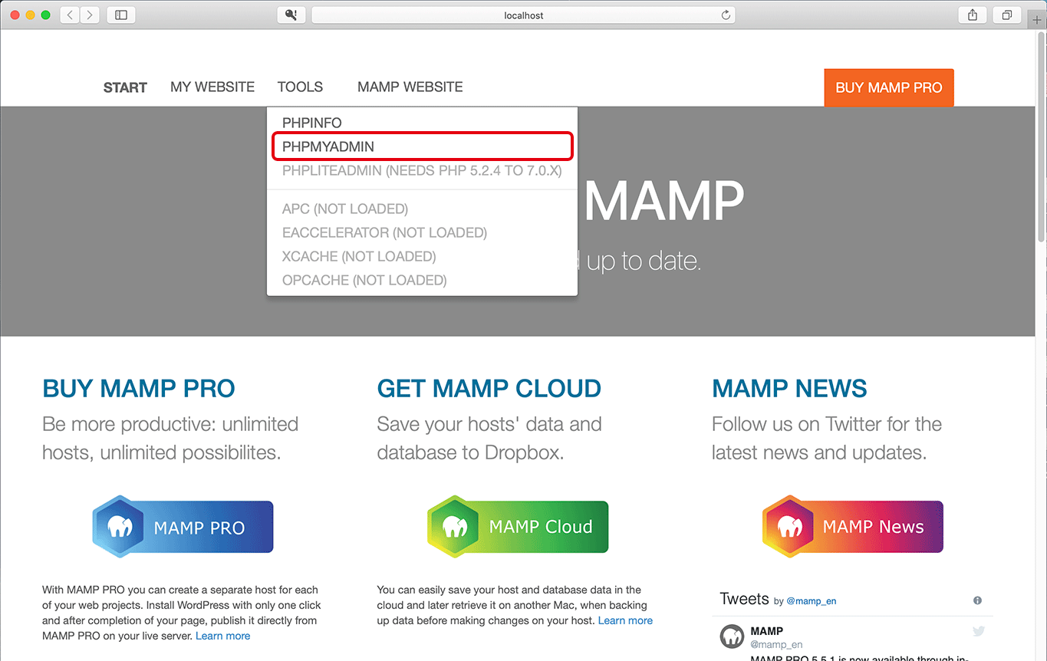The height and width of the screenshot is (661, 1047).
Task: Go back with Safari's back arrow
Action: tap(70, 15)
